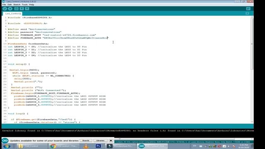The width and height of the screenshot is (265, 149).
Task: Click the 'WiFi Connected!' println line
Action: tap(39, 90)
